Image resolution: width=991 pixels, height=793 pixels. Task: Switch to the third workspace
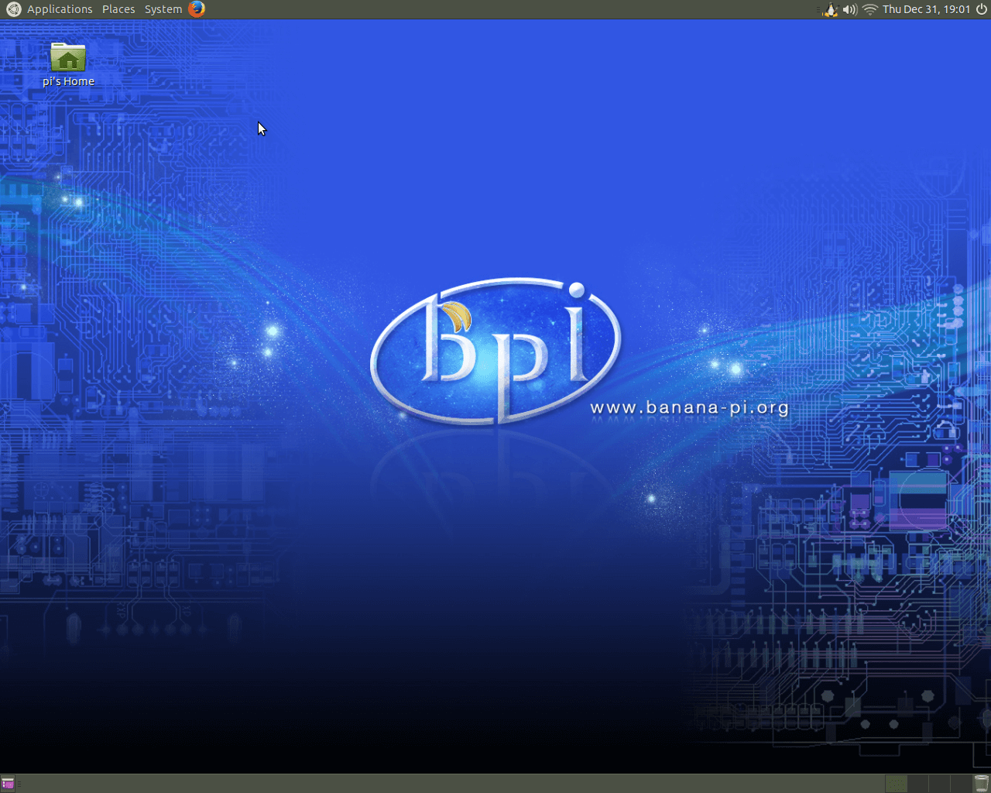click(x=939, y=784)
